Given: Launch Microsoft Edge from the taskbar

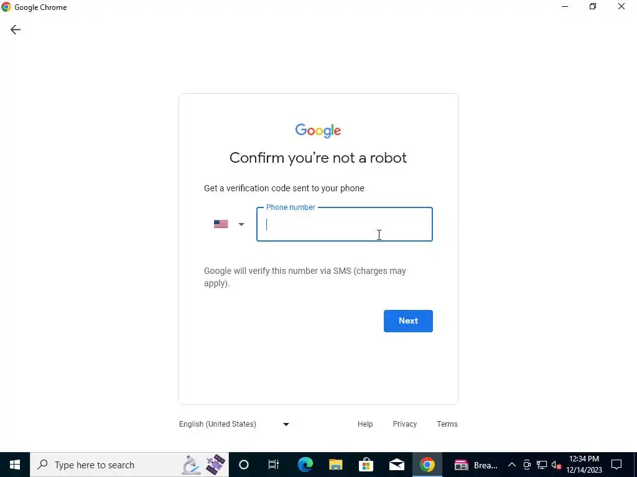Looking at the screenshot, I should pos(305,465).
